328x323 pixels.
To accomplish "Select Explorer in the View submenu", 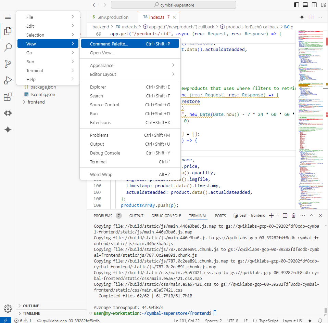I will click(130, 87).
